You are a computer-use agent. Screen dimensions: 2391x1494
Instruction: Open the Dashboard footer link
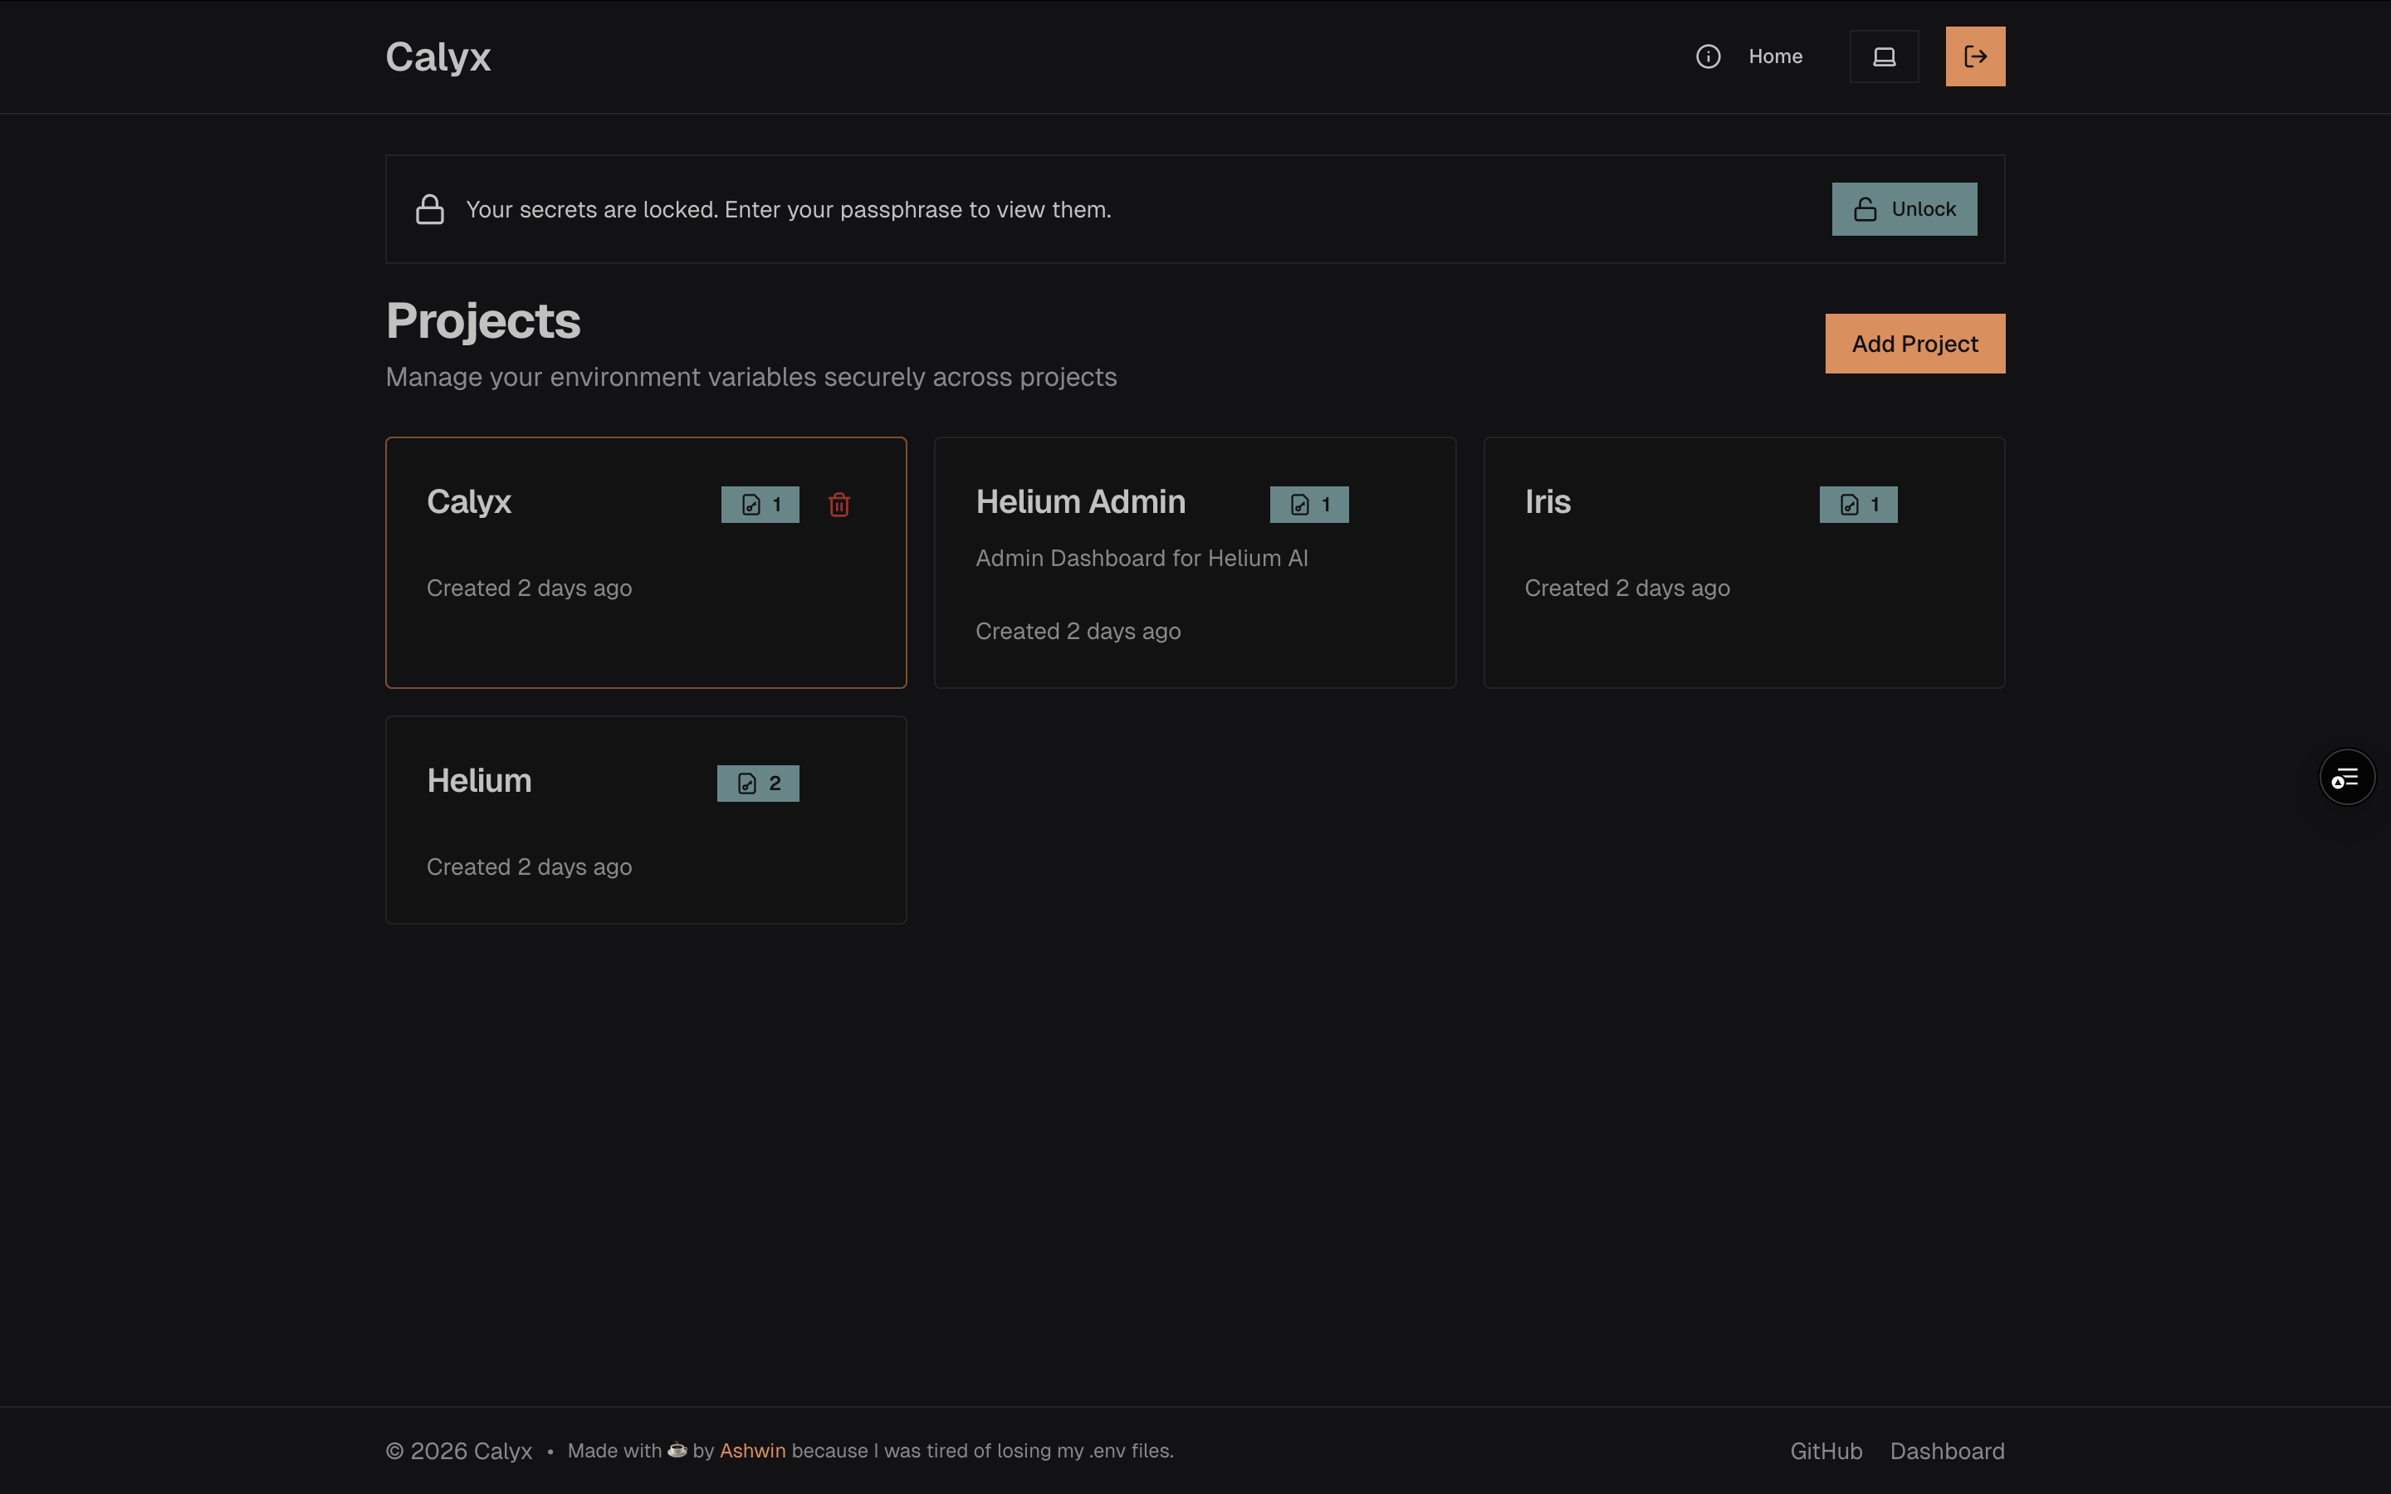[1946, 1451]
